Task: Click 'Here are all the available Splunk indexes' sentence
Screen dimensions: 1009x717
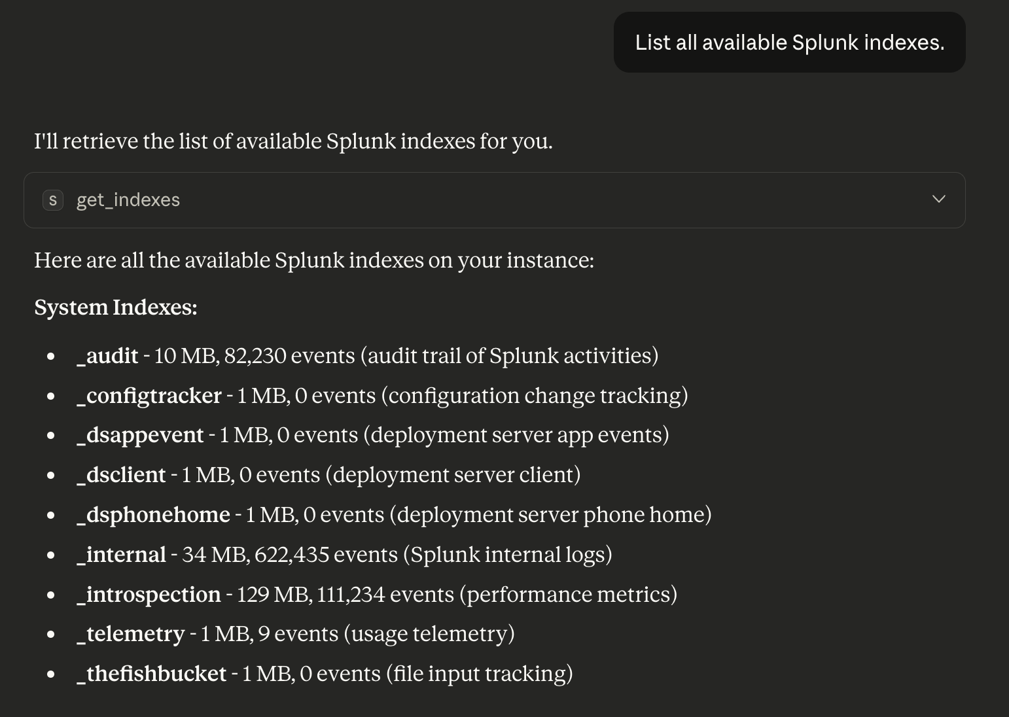Action: (x=314, y=260)
